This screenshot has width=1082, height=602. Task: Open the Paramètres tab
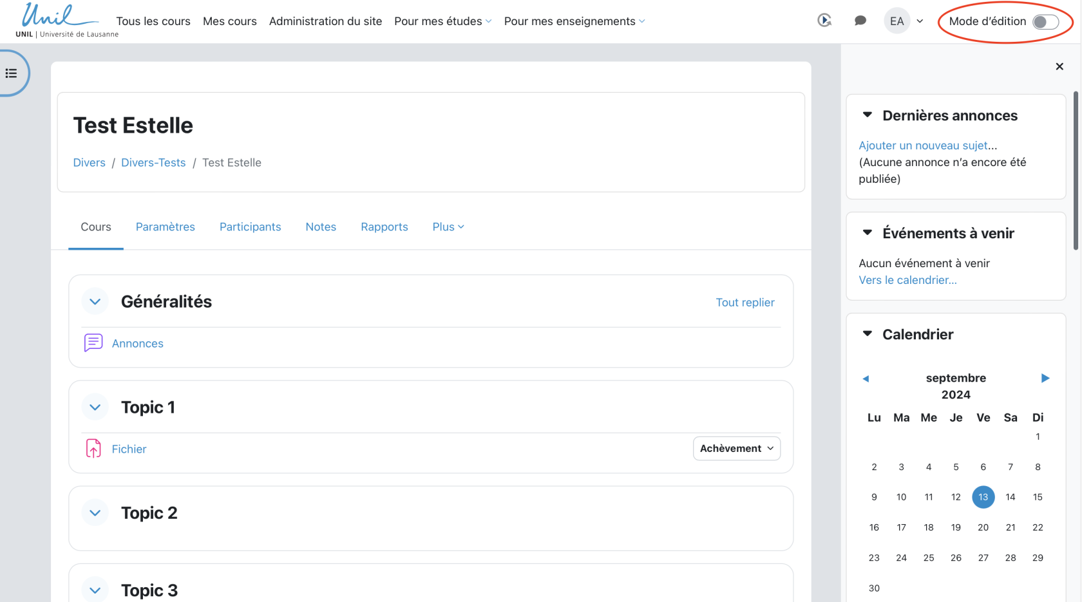pos(165,227)
